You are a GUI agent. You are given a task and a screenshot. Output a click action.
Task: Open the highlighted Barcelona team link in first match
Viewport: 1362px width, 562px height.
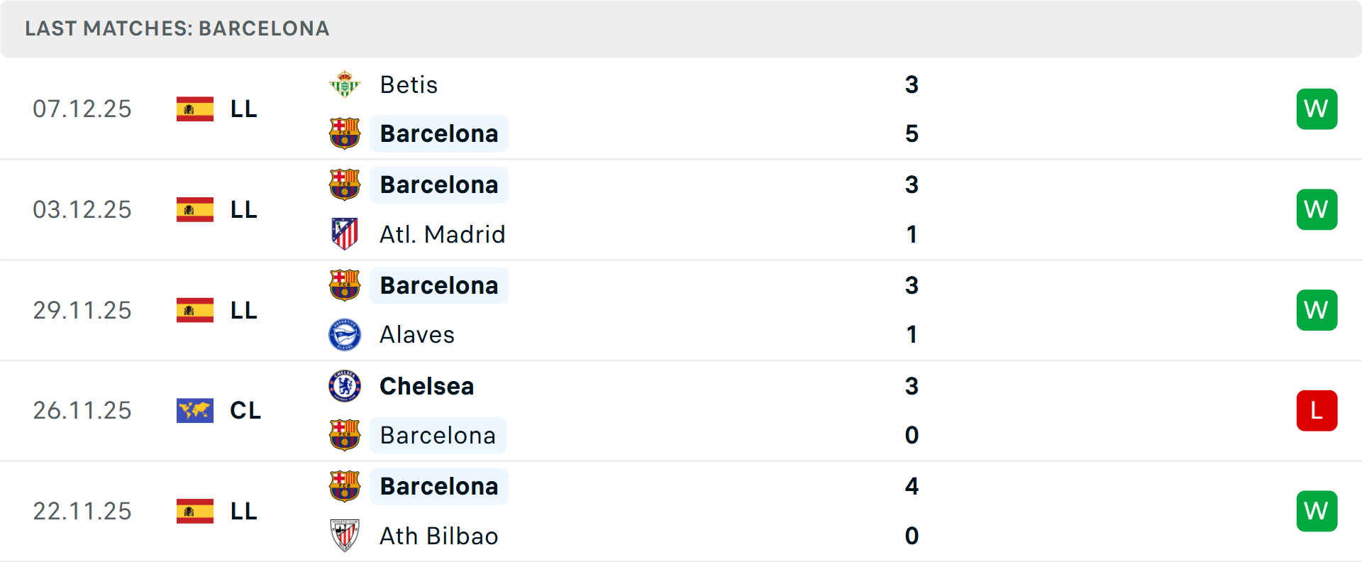click(x=439, y=133)
